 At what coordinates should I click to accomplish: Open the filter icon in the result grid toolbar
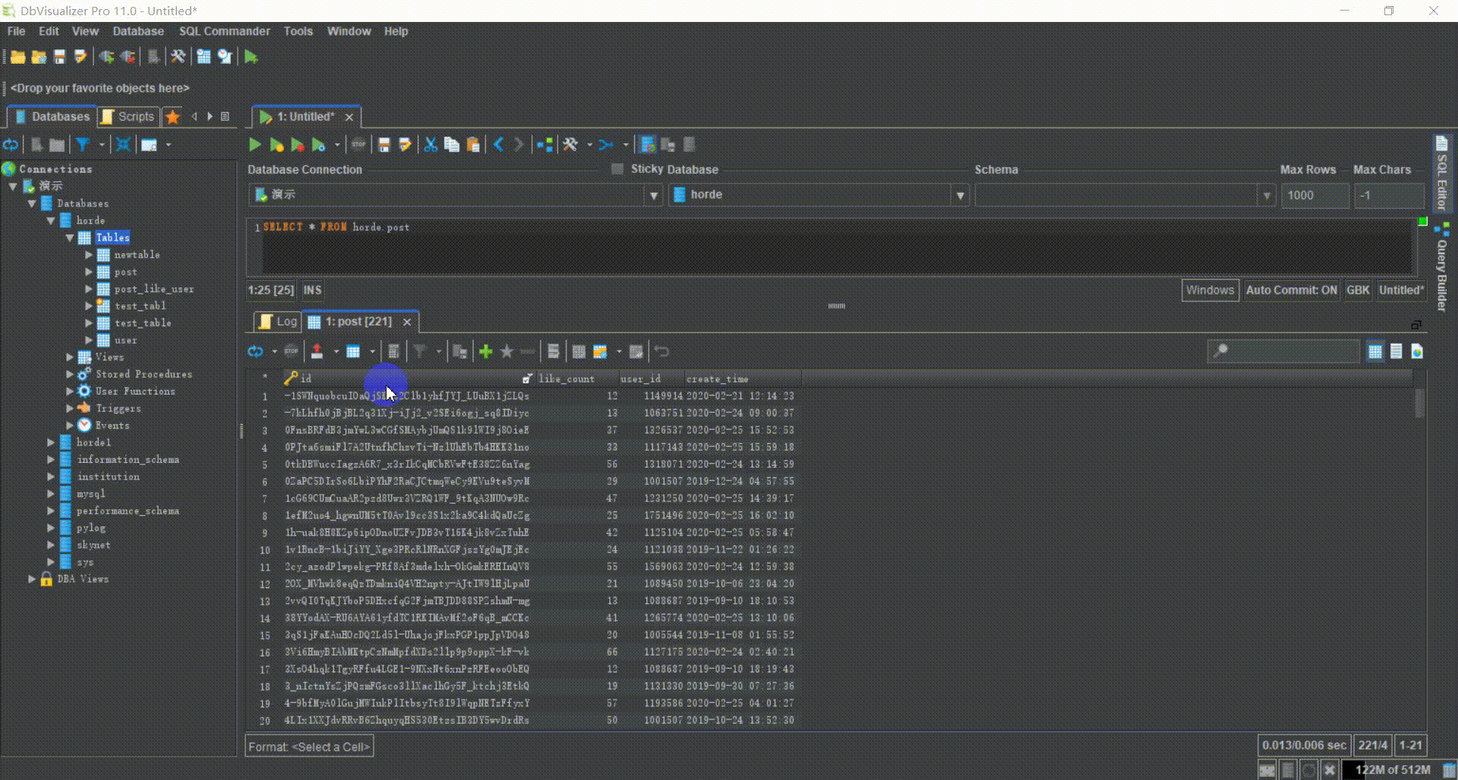point(418,351)
